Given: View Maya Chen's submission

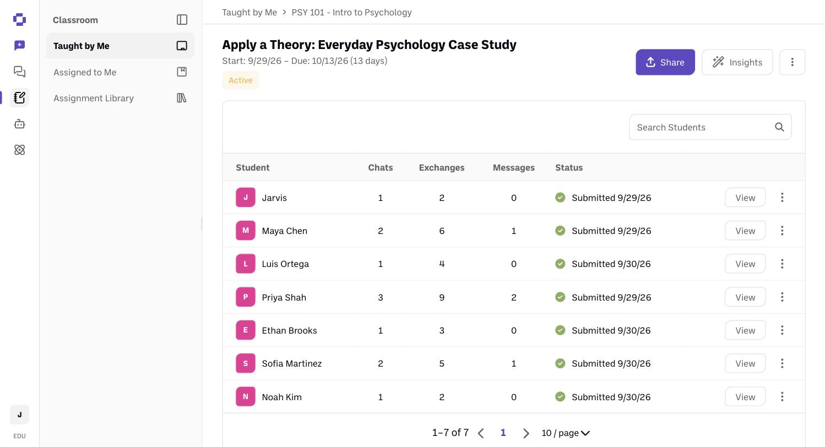Looking at the screenshot, I should click(x=745, y=231).
